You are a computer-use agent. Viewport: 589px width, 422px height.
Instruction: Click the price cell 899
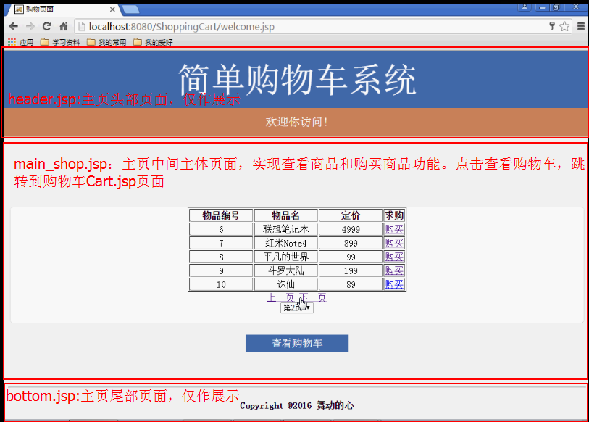[x=351, y=243]
